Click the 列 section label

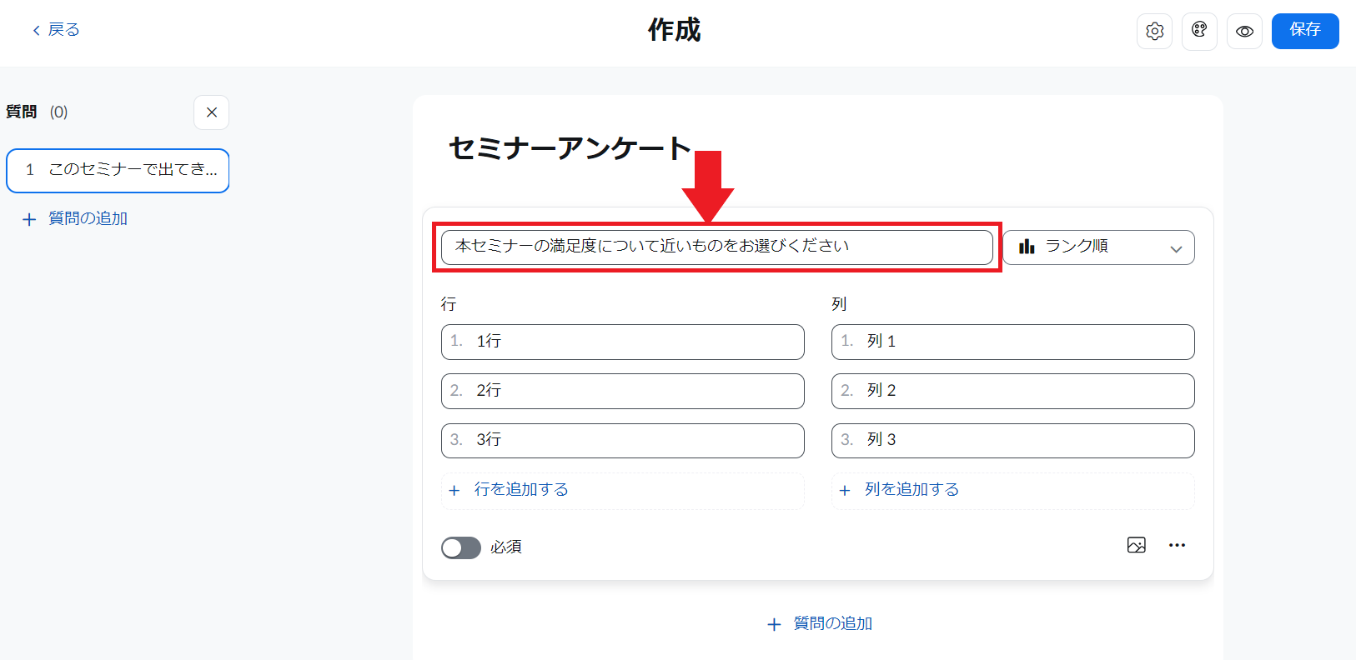click(x=839, y=304)
